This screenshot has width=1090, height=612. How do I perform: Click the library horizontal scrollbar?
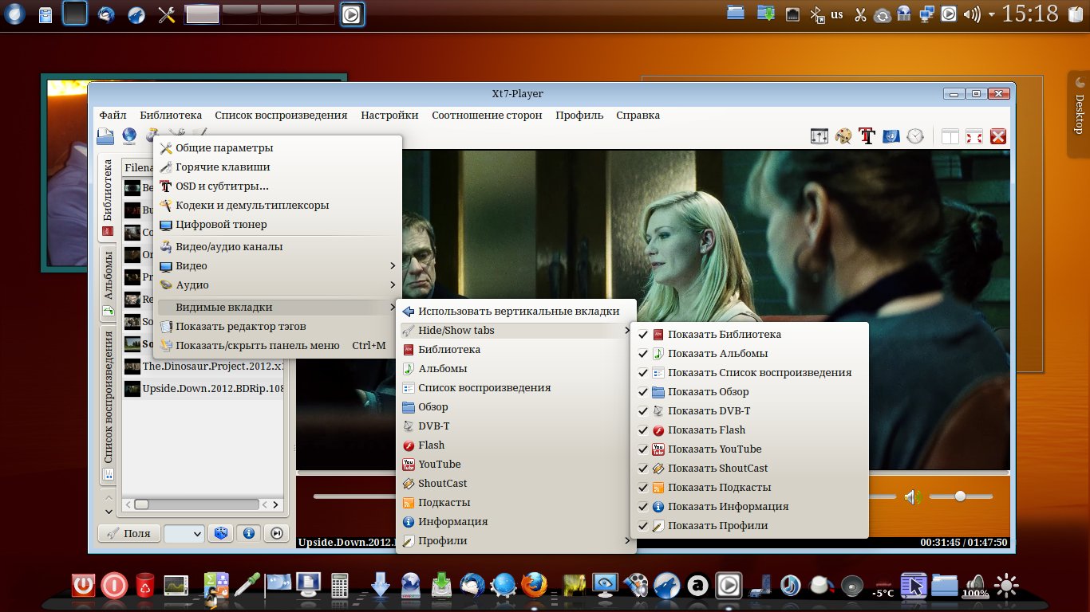(x=196, y=504)
